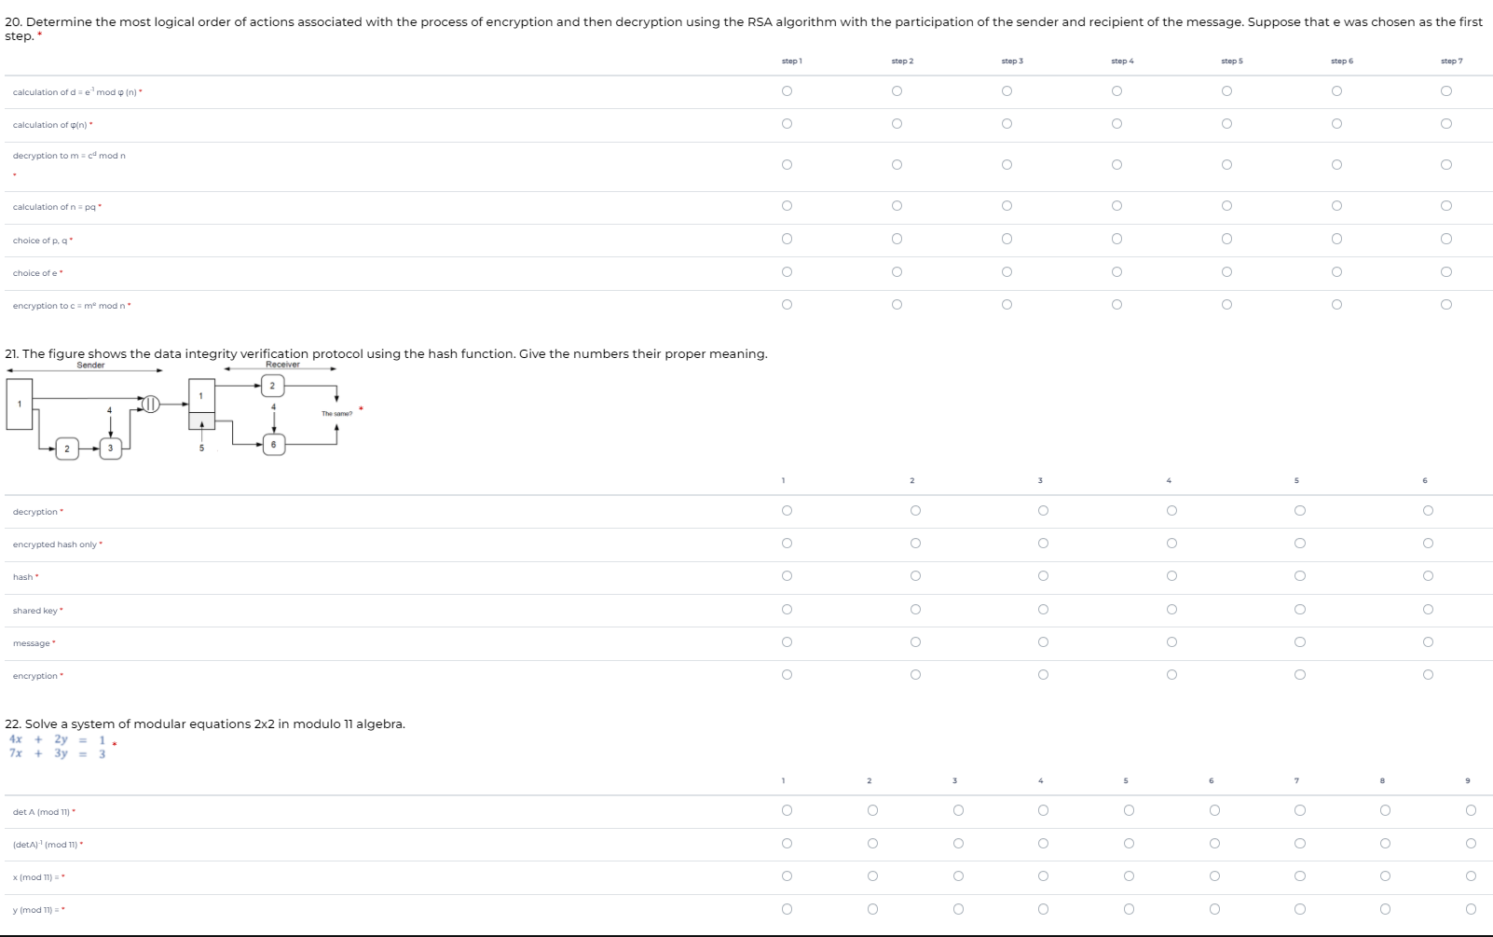The height and width of the screenshot is (937, 1493).
Task: Click the "choice of p, q" label
Action: [41, 241]
